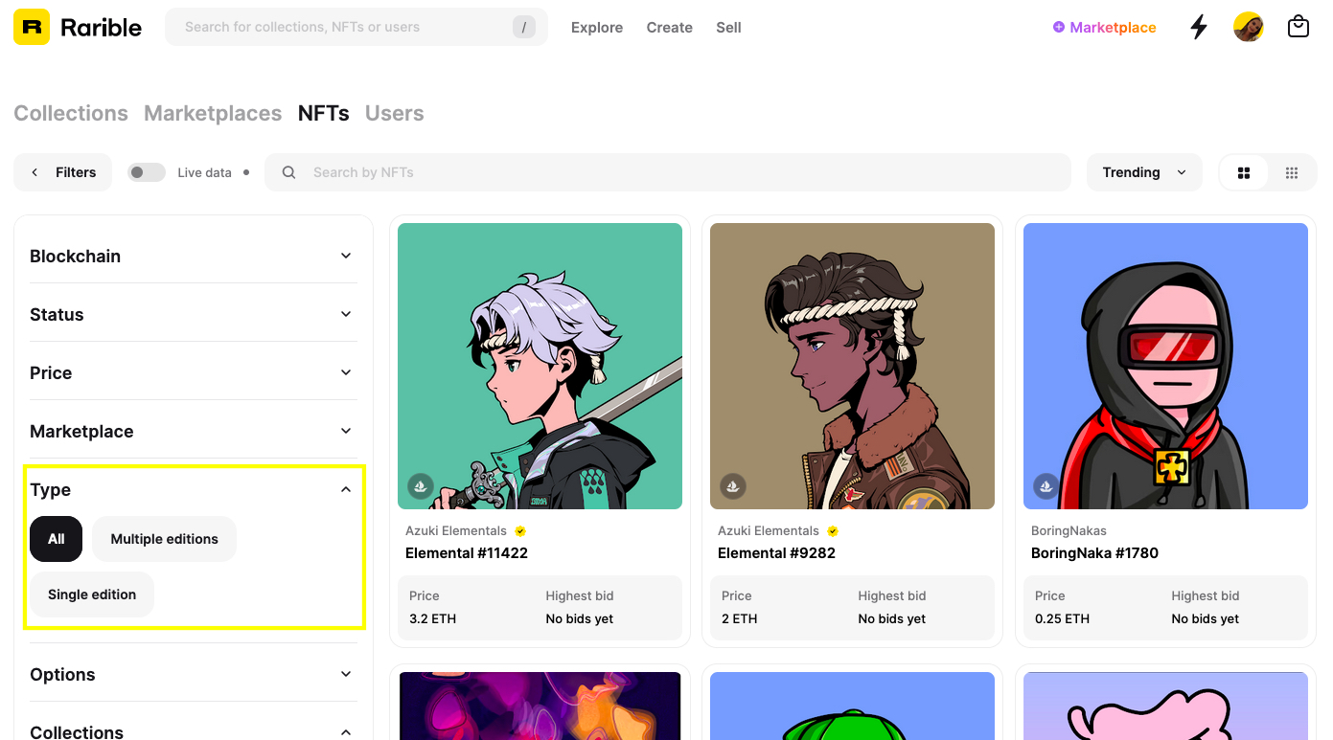Viewport: 1333px width, 740px height.
Task: Open Azuki Elementals link above Elemental #11422
Action: point(456,531)
